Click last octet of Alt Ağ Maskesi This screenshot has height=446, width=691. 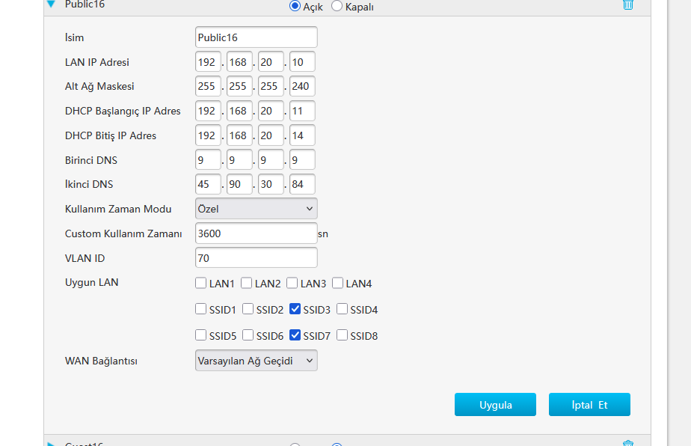click(x=302, y=87)
